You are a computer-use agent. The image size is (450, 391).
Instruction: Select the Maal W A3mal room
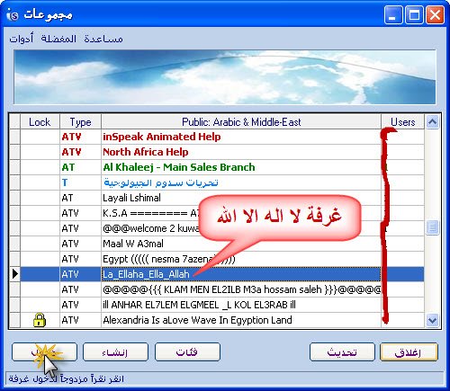pyautogui.click(x=241, y=244)
